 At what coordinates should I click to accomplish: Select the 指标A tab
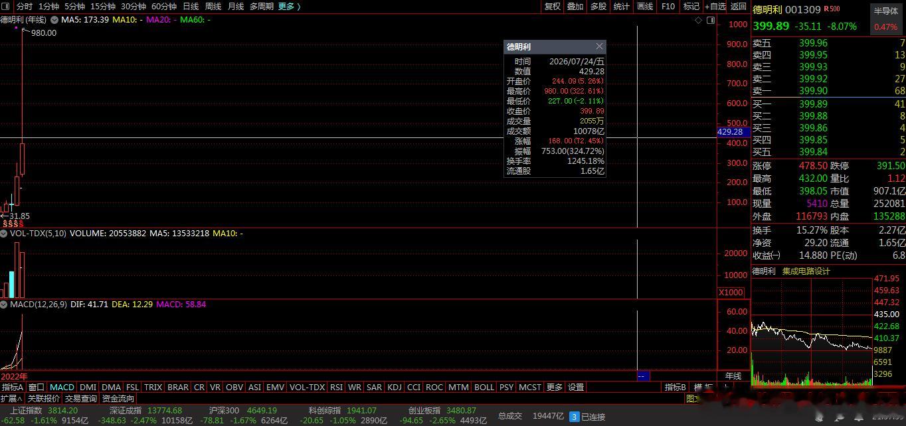click(x=13, y=388)
